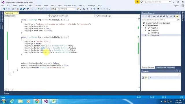Toggle a bookmark via the toolbar icon

(98, 9)
